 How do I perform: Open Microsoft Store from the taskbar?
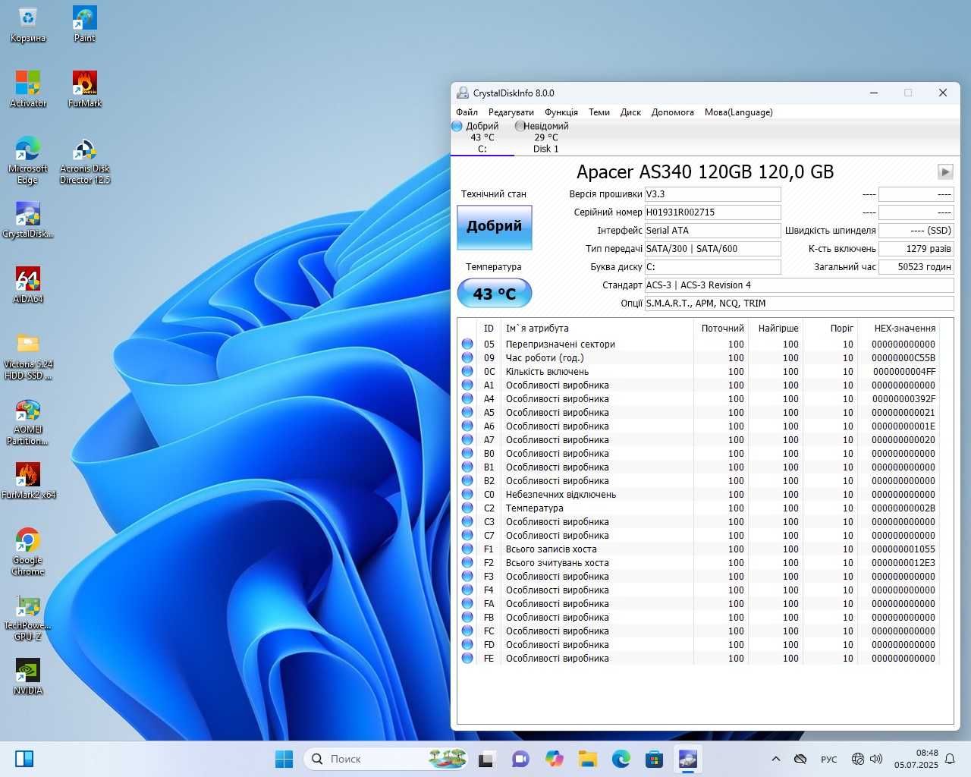[x=654, y=759]
